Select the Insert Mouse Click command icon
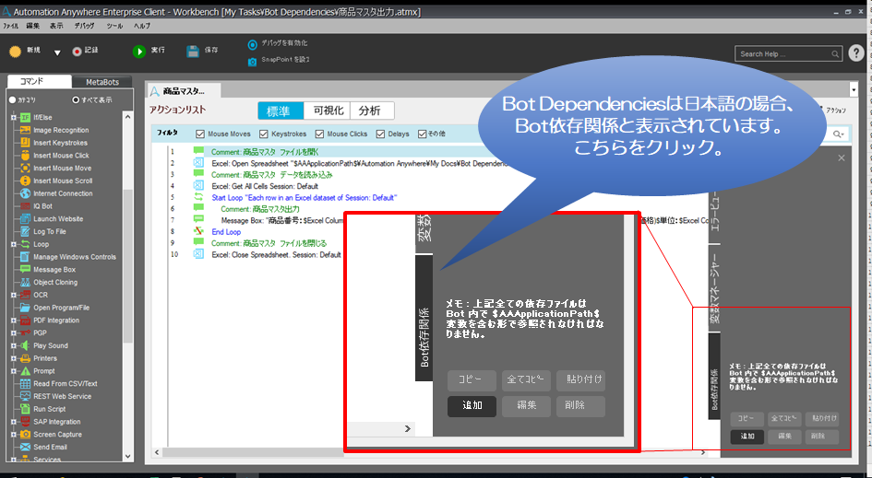The height and width of the screenshot is (478, 872). coord(25,156)
